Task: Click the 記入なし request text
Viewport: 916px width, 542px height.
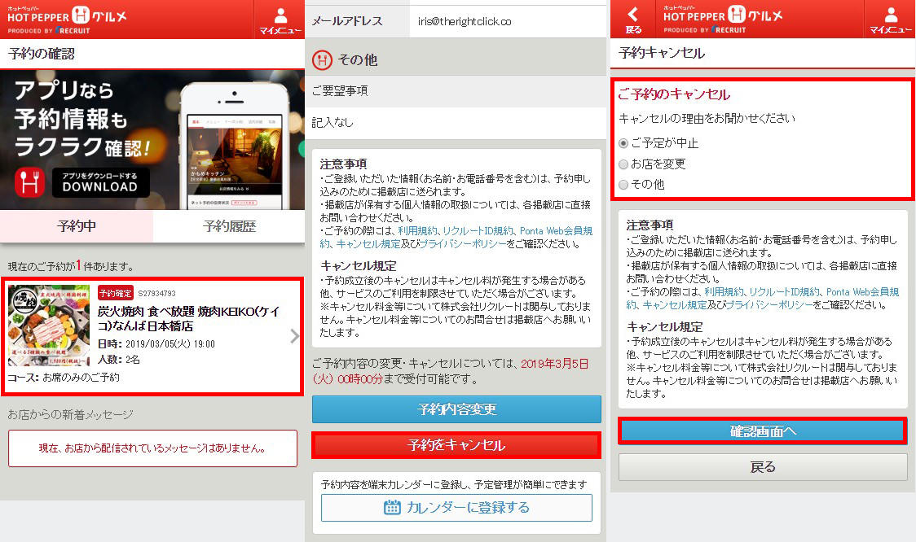Action: tap(332, 123)
